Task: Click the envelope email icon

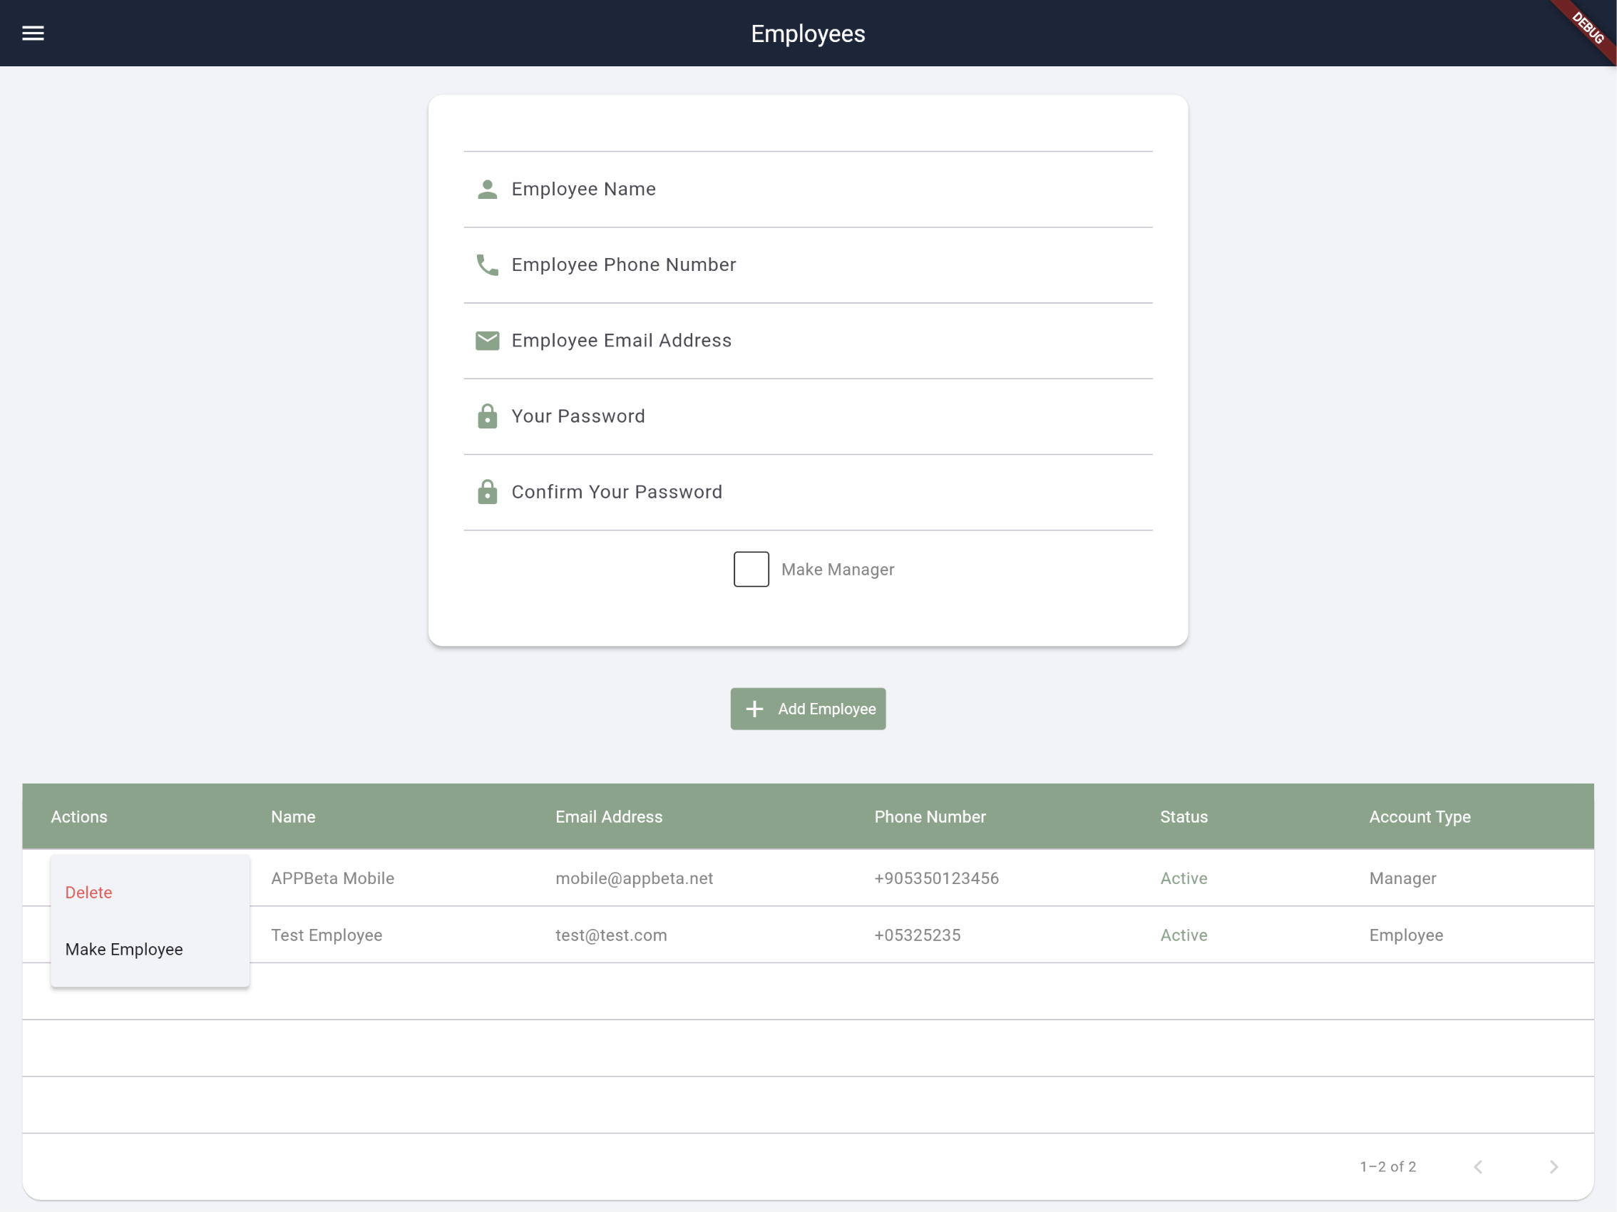Action: click(x=487, y=341)
